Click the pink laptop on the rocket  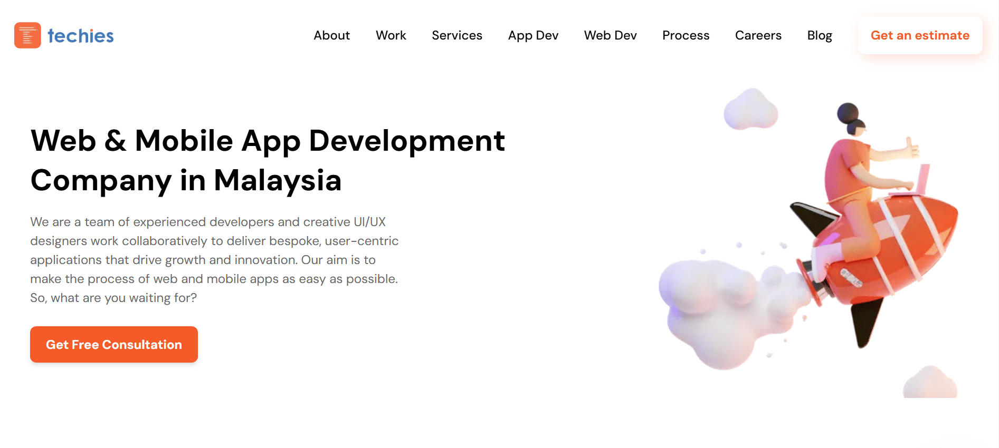pos(922,179)
